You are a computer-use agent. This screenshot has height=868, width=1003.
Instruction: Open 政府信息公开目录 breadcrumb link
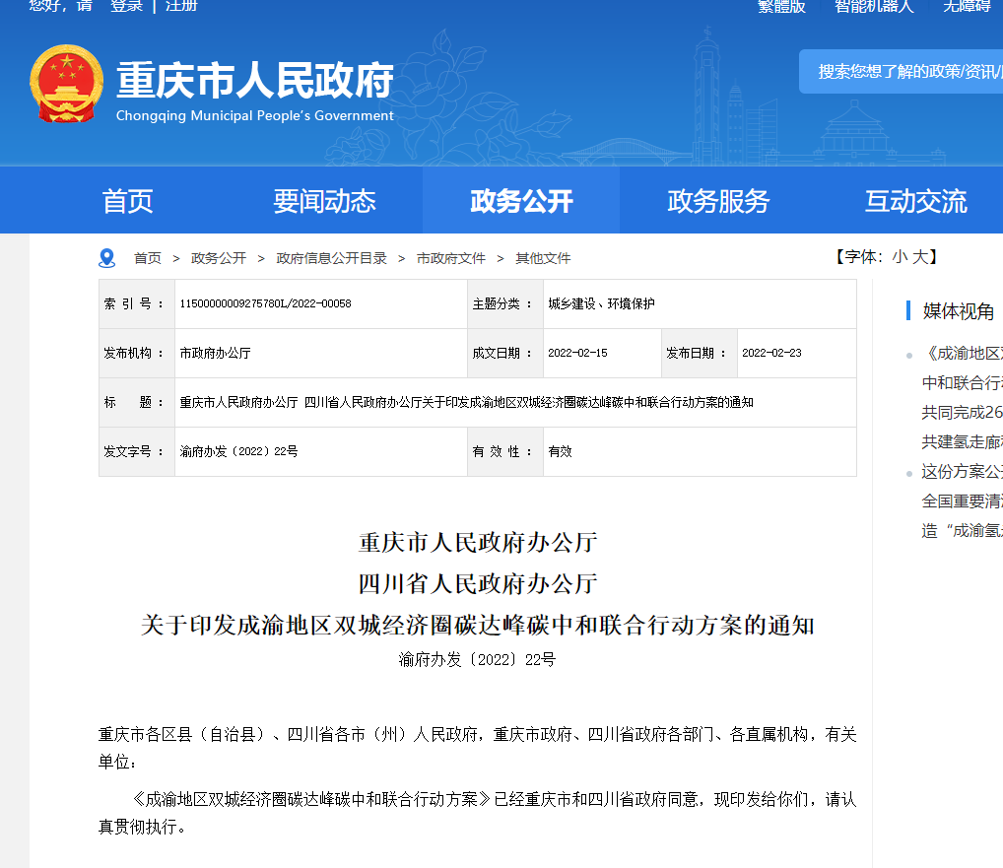tap(331, 258)
